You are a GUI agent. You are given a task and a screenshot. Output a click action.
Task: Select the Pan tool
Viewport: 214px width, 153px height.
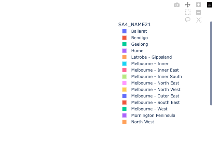pyautogui.click(x=188, y=5)
